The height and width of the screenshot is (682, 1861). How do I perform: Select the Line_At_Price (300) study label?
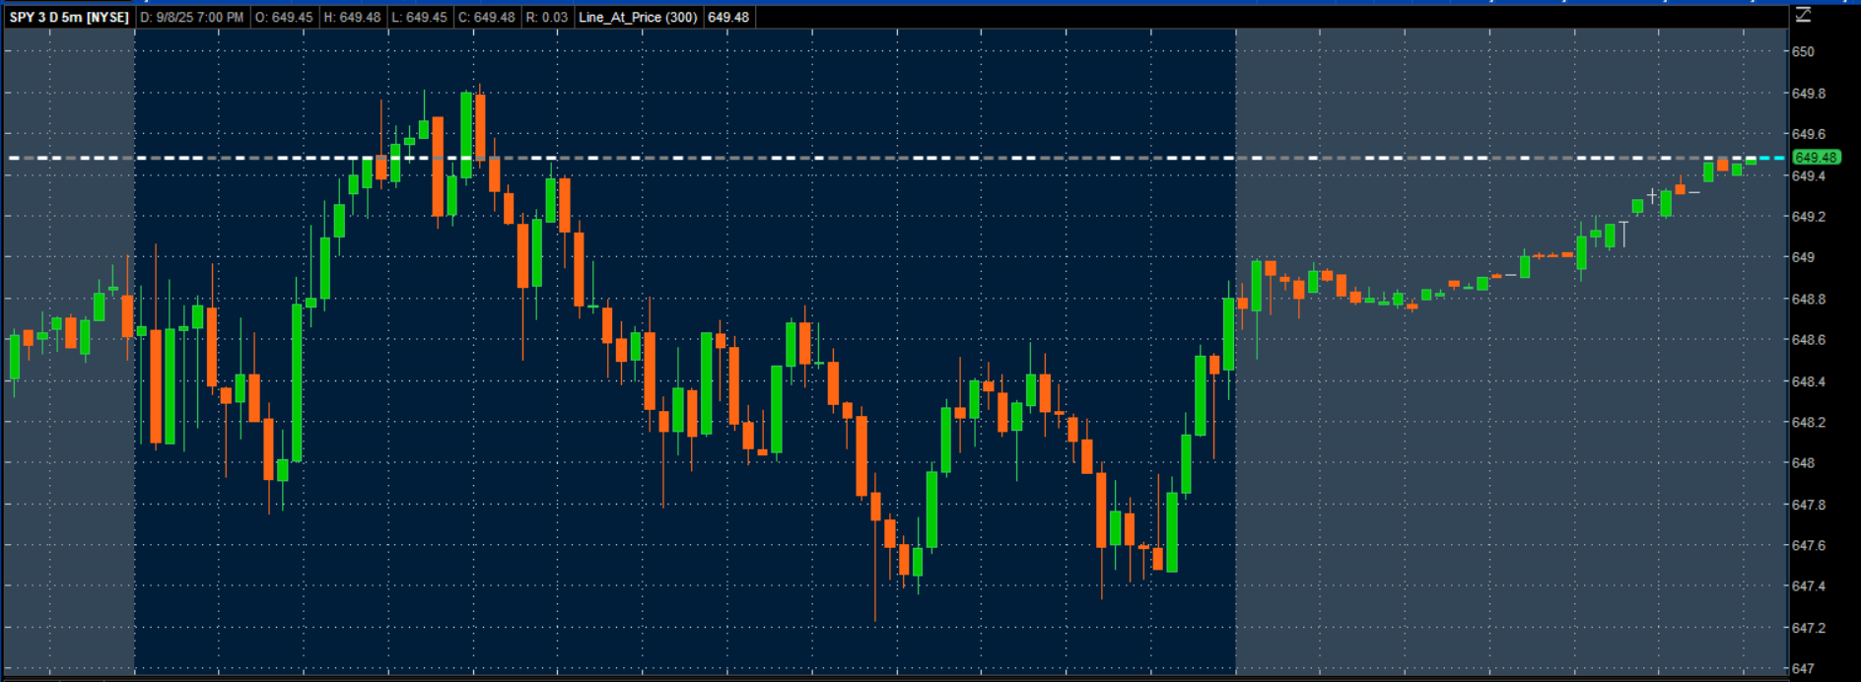coord(638,18)
